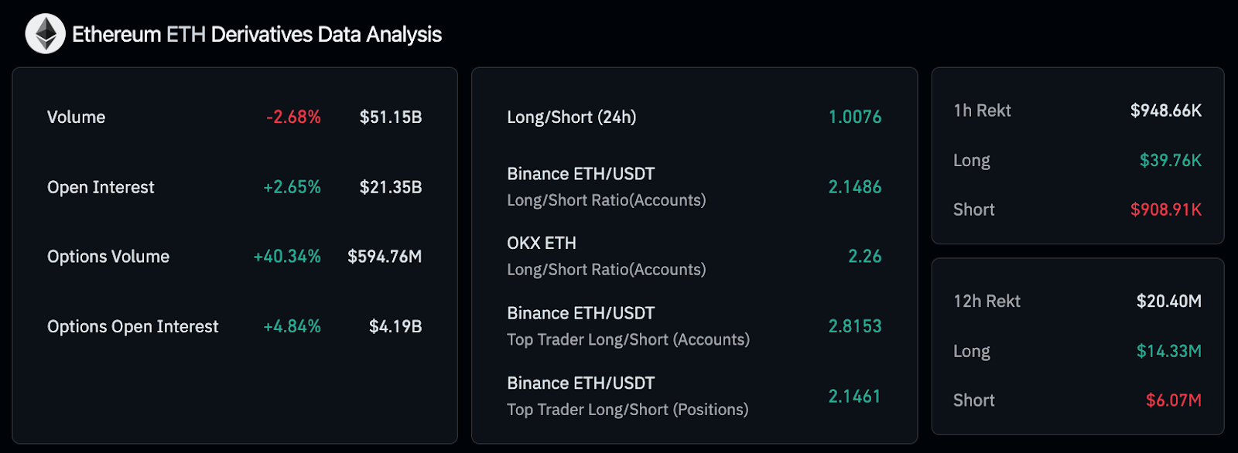Select the Volume row label
Viewport: 1238px width, 453px height.
(76, 118)
